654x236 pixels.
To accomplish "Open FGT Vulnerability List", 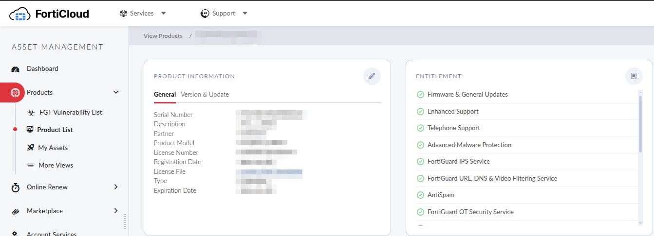I will click(71, 112).
